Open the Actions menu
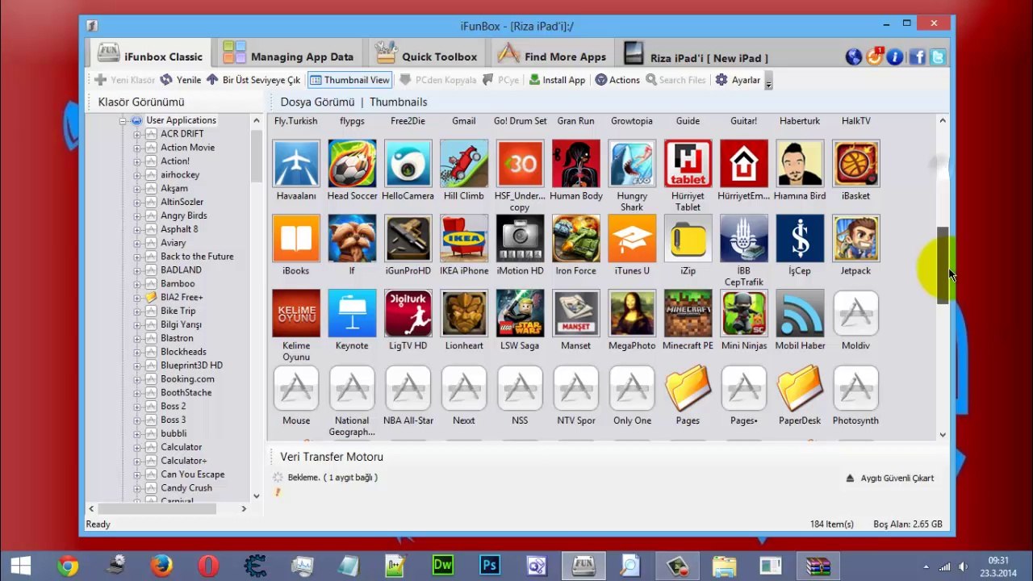Viewport: 1033px width, 581px height. pos(617,80)
